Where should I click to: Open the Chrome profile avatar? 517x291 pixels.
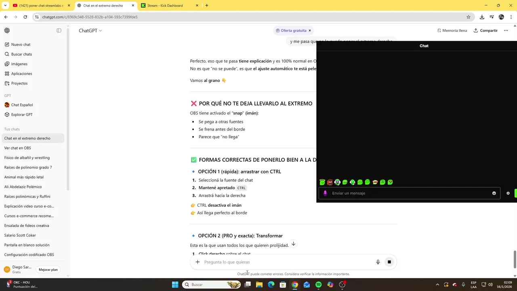pyautogui.click(x=501, y=17)
